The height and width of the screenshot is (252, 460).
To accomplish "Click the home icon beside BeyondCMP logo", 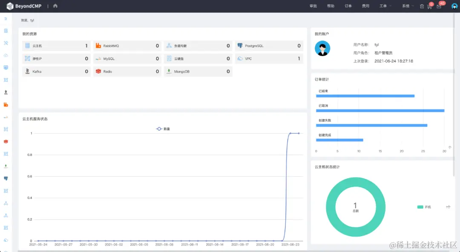I will click(x=55, y=6).
